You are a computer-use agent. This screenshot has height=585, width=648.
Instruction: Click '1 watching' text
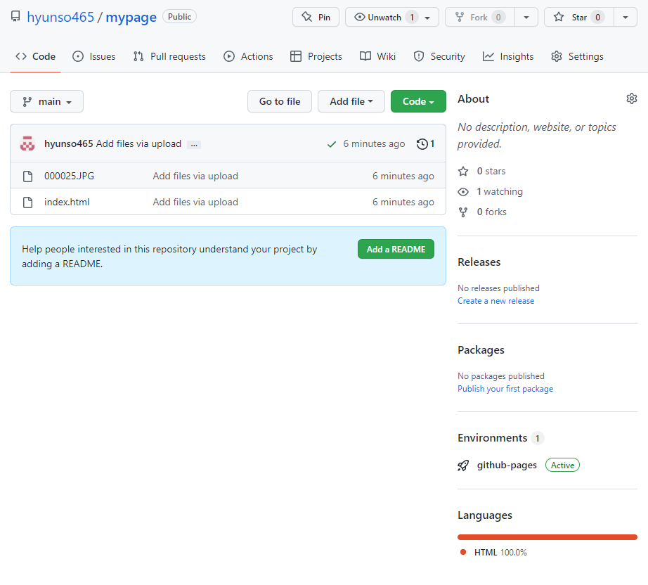[x=500, y=192]
